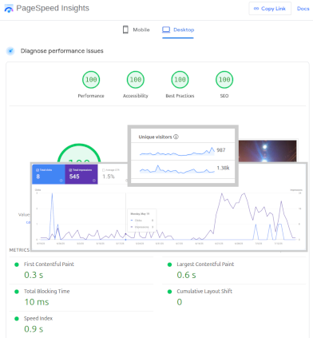Click the 1.38k visitors value
Screen dimensions: 313x338
pos(223,168)
